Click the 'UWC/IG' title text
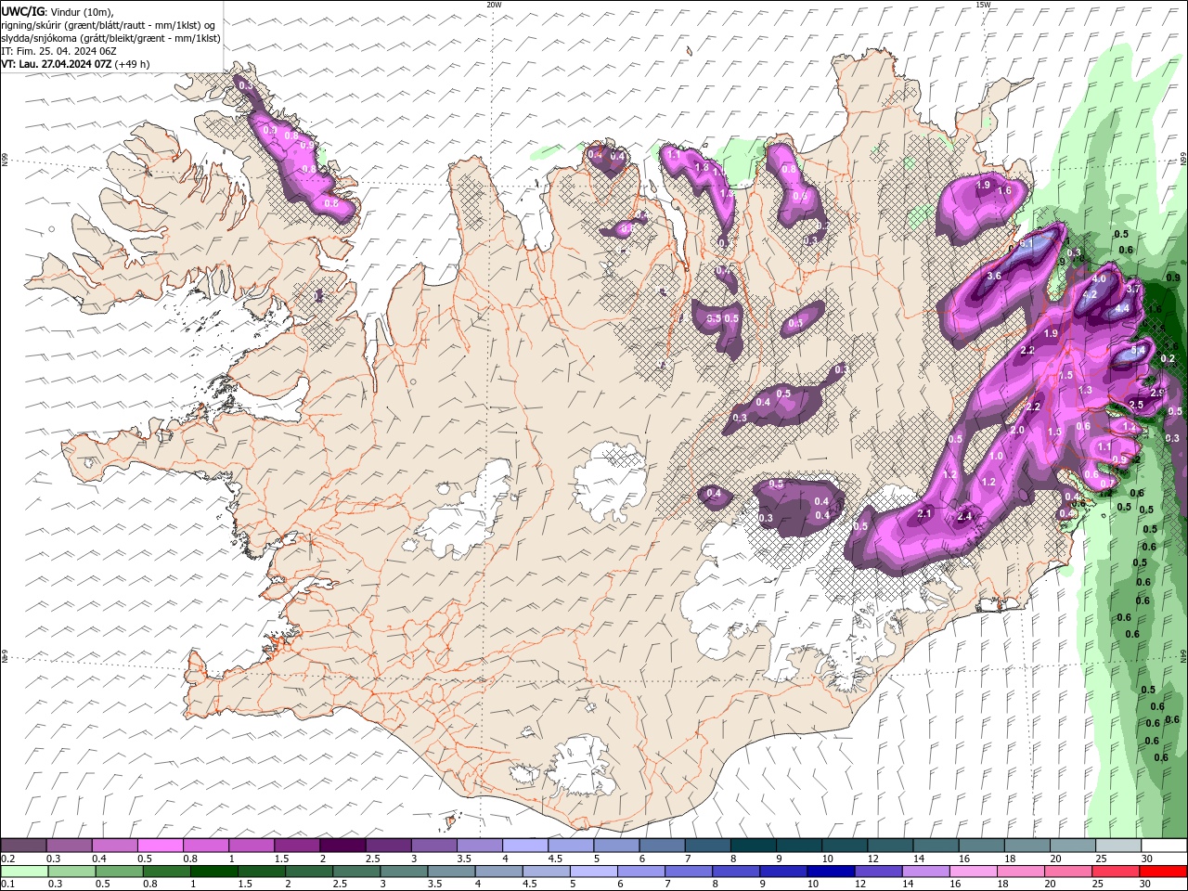The width and height of the screenshot is (1188, 891). pos(23,12)
